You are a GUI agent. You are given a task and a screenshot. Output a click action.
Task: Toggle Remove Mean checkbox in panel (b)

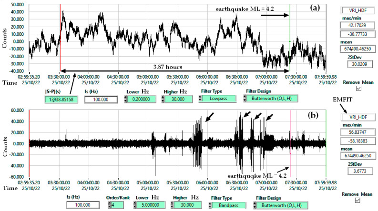[x=358, y=200]
